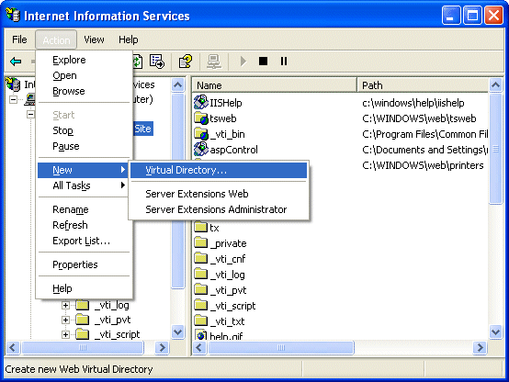
Task: Click right pane scroll down arrow
Action: click(496, 331)
